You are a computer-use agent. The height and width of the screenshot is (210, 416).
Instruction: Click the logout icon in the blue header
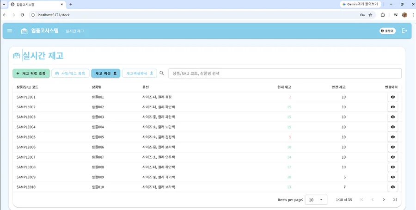[404, 31]
